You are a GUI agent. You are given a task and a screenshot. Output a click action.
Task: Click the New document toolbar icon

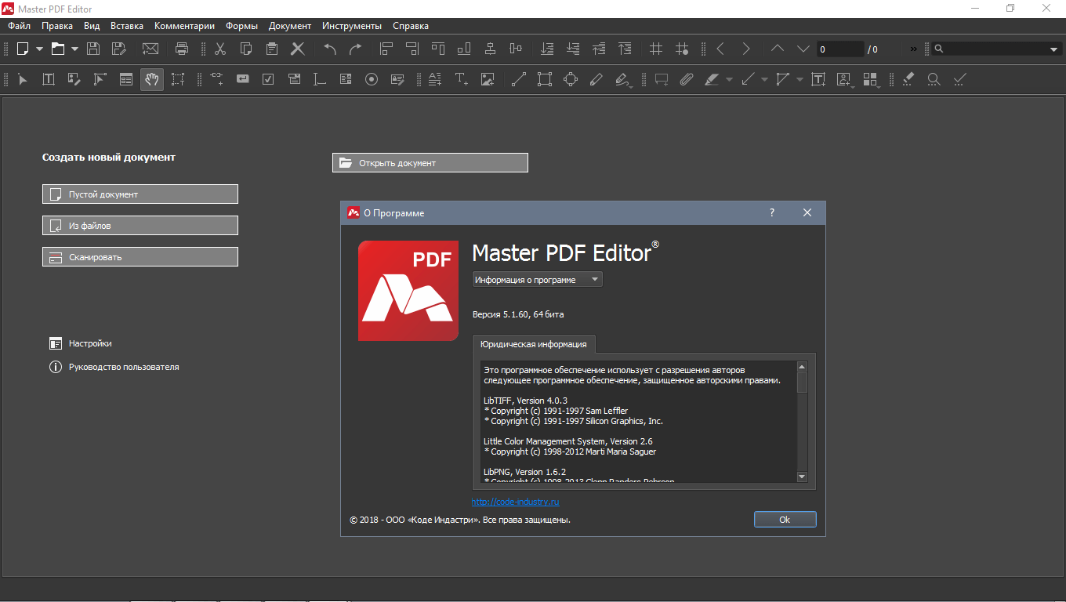[23, 49]
